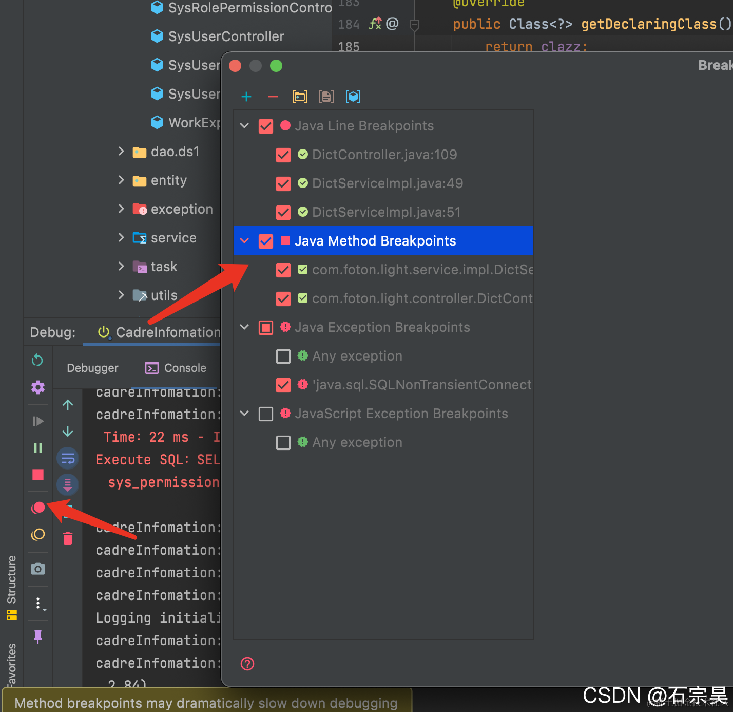
Task: Mute breakpoints orange circle icon
Action: tap(38, 535)
